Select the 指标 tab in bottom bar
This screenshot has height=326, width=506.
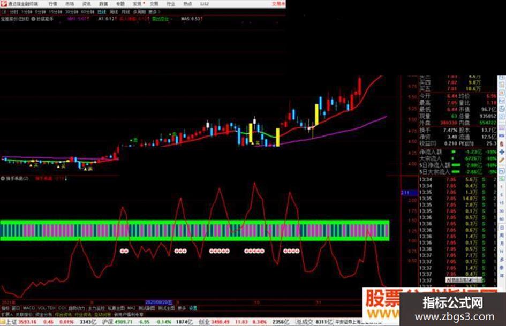tap(5, 308)
